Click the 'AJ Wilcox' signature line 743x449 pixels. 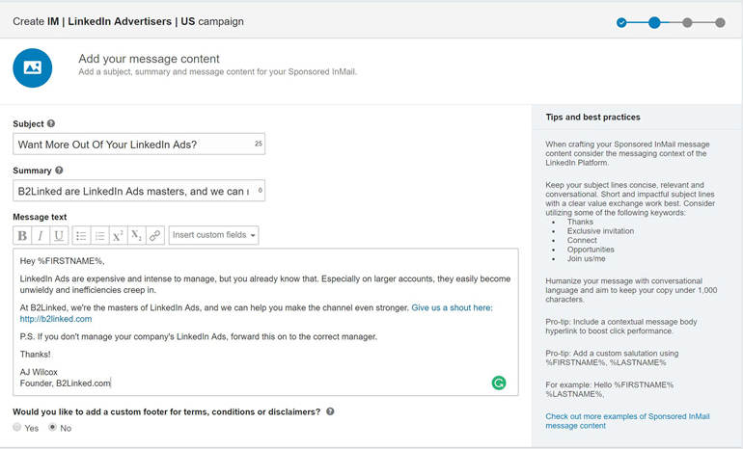click(x=39, y=372)
